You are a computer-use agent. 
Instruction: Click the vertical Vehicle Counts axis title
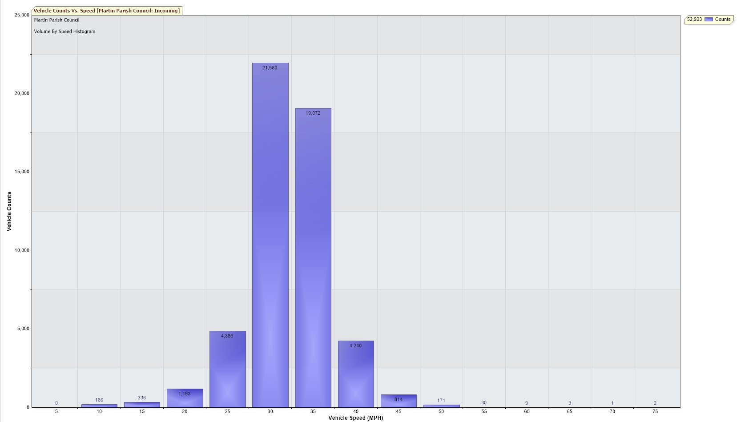(x=9, y=211)
